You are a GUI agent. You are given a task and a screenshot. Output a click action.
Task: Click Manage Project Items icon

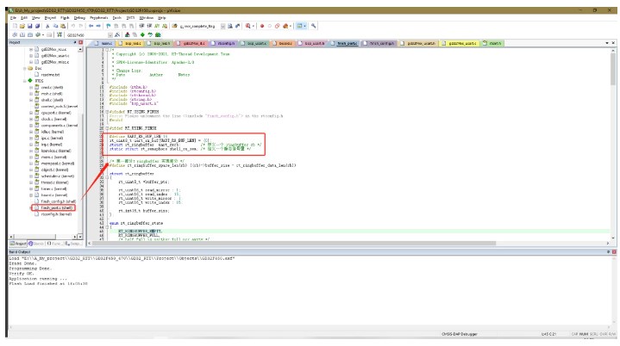tap(128, 35)
